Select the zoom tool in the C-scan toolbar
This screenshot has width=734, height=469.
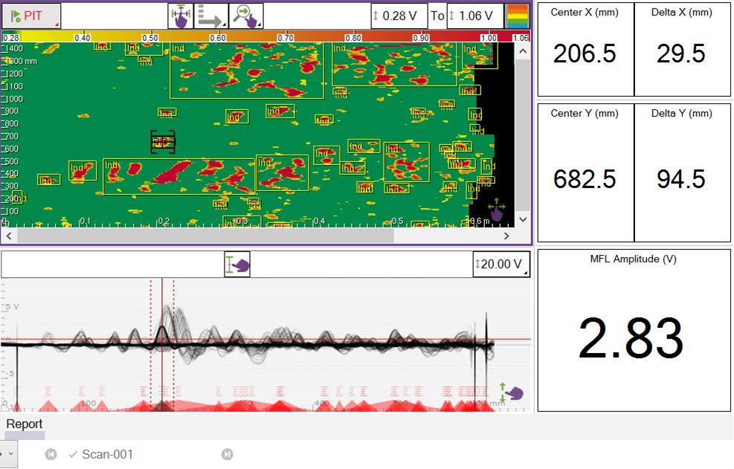click(247, 16)
